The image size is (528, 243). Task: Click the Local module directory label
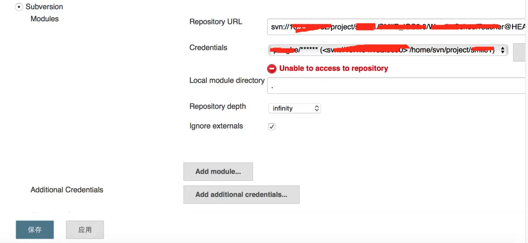pos(227,80)
